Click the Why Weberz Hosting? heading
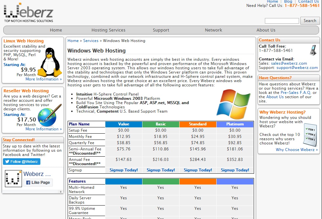This screenshot has width=322, height=219. click(282, 112)
